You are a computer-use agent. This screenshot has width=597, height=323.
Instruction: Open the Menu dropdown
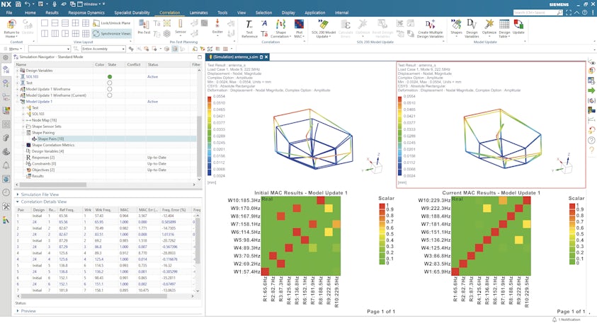coord(14,49)
